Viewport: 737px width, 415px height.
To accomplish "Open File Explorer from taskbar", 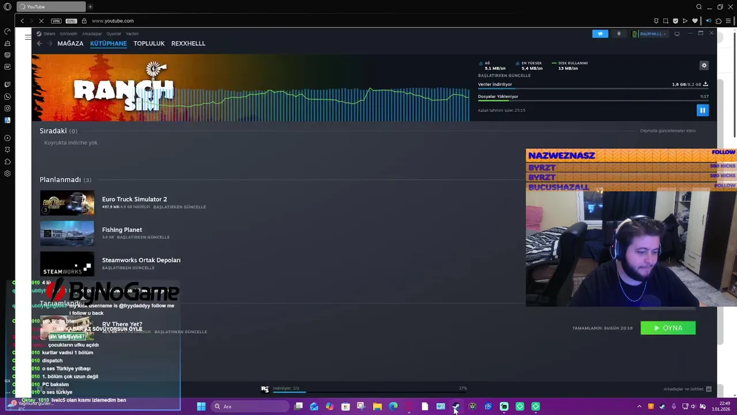I will pos(377,406).
